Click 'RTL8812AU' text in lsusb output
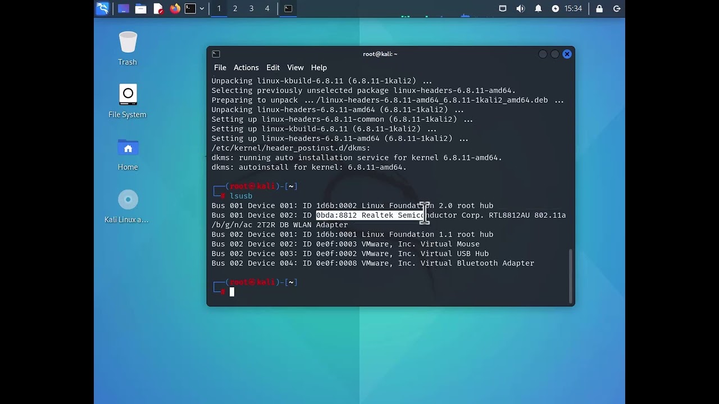This screenshot has height=404, width=719. [509, 215]
